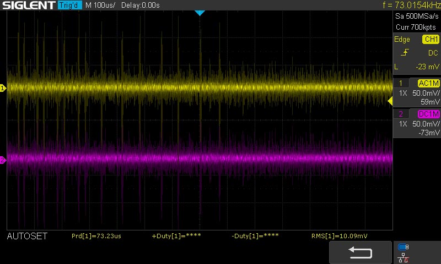Toggle the CH1 trigger source badge
Viewport: 441px width, 264px height.
pos(430,40)
